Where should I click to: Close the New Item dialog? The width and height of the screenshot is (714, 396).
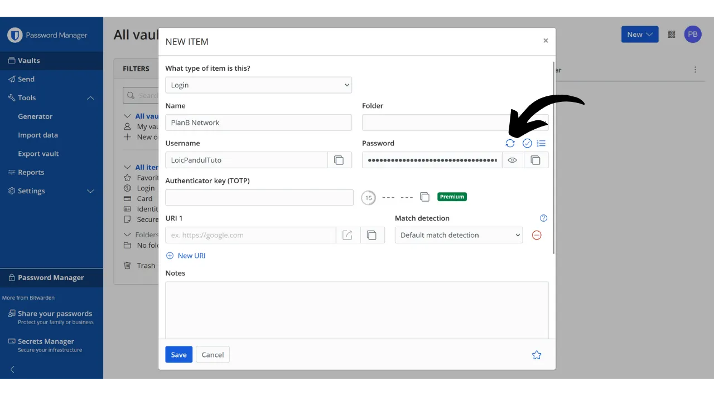coord(546,41)
